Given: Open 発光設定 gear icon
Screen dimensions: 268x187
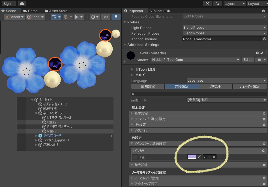Looking at the screenshot, I should [264, 165].
